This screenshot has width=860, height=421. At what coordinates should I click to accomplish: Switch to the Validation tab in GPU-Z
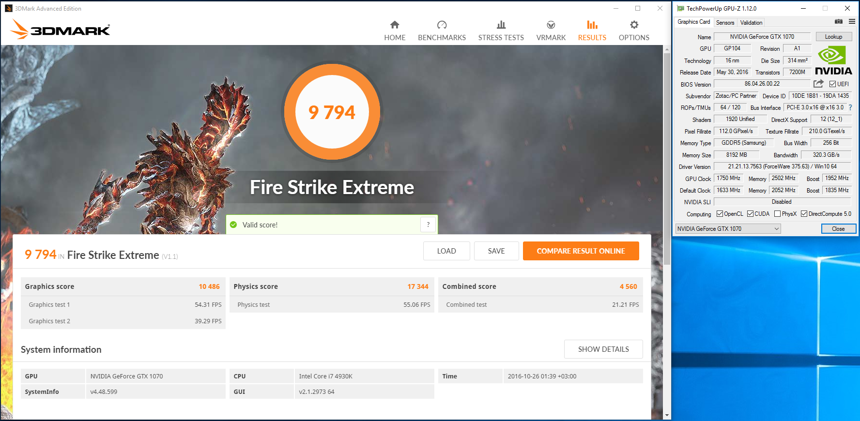click(x=751, y=23)
